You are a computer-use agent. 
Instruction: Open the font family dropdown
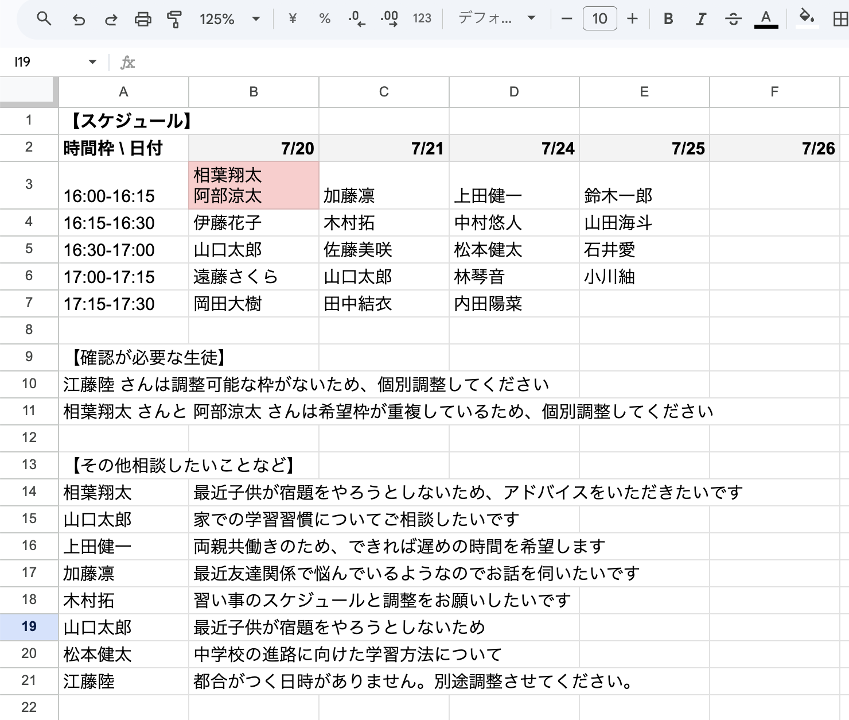click(497, 19)
